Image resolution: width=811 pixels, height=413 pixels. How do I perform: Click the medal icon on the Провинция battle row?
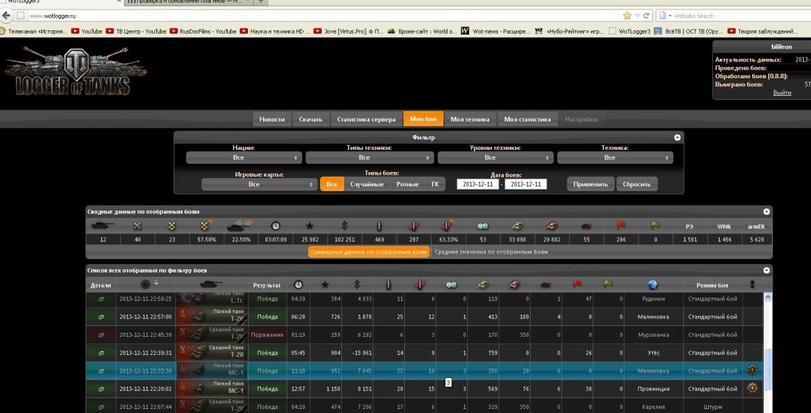click(x=752, y=389)
